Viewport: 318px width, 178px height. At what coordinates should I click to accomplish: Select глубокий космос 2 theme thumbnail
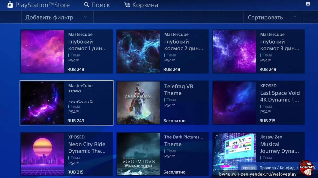[x=138, y=51]
